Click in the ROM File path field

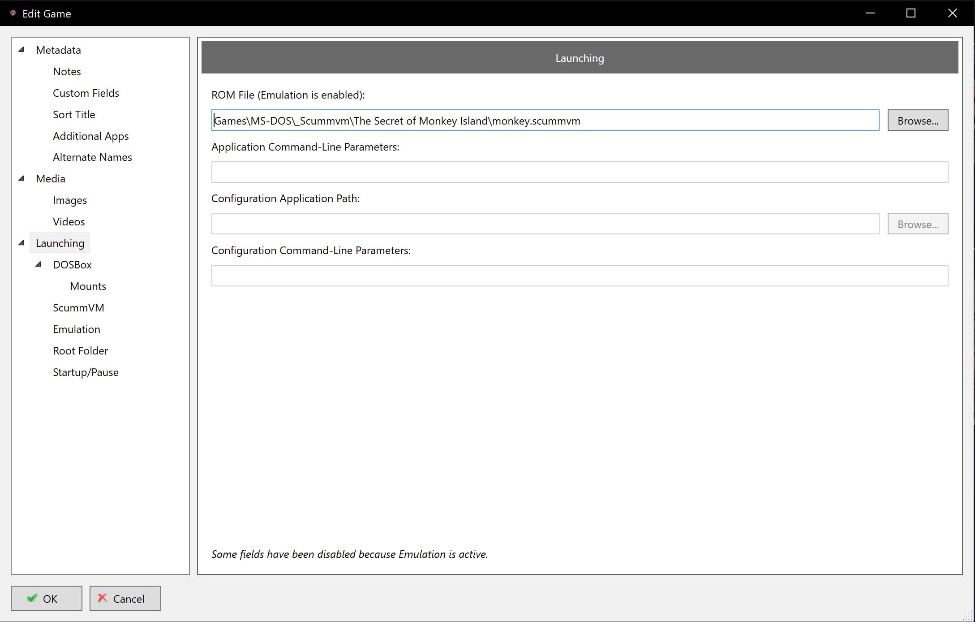coord(545,120)
